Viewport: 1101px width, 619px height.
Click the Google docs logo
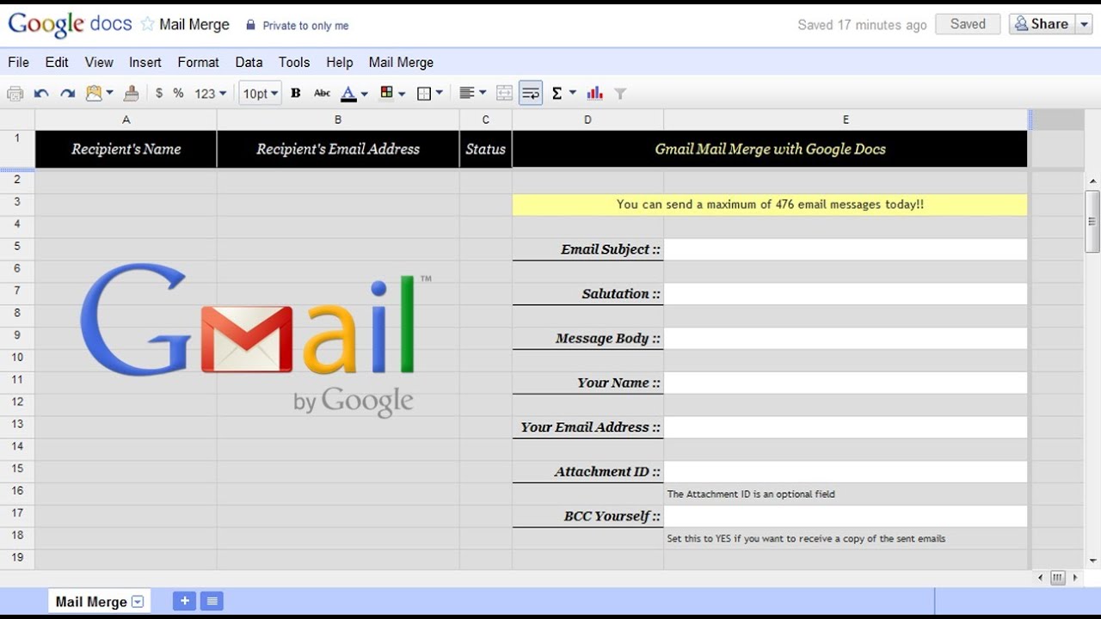pos(70,24)
